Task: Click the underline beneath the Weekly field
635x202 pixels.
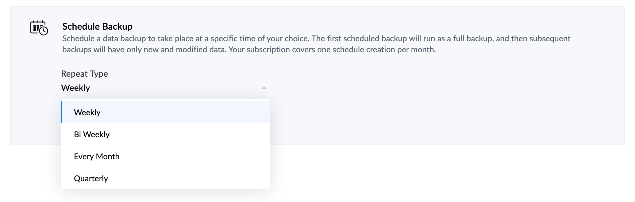Action: tap(165, 96)
